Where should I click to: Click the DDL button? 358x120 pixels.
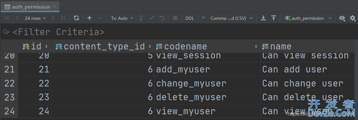pos(190,18)
